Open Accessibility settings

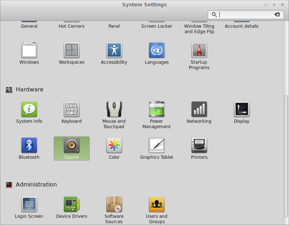coord(114,53)
